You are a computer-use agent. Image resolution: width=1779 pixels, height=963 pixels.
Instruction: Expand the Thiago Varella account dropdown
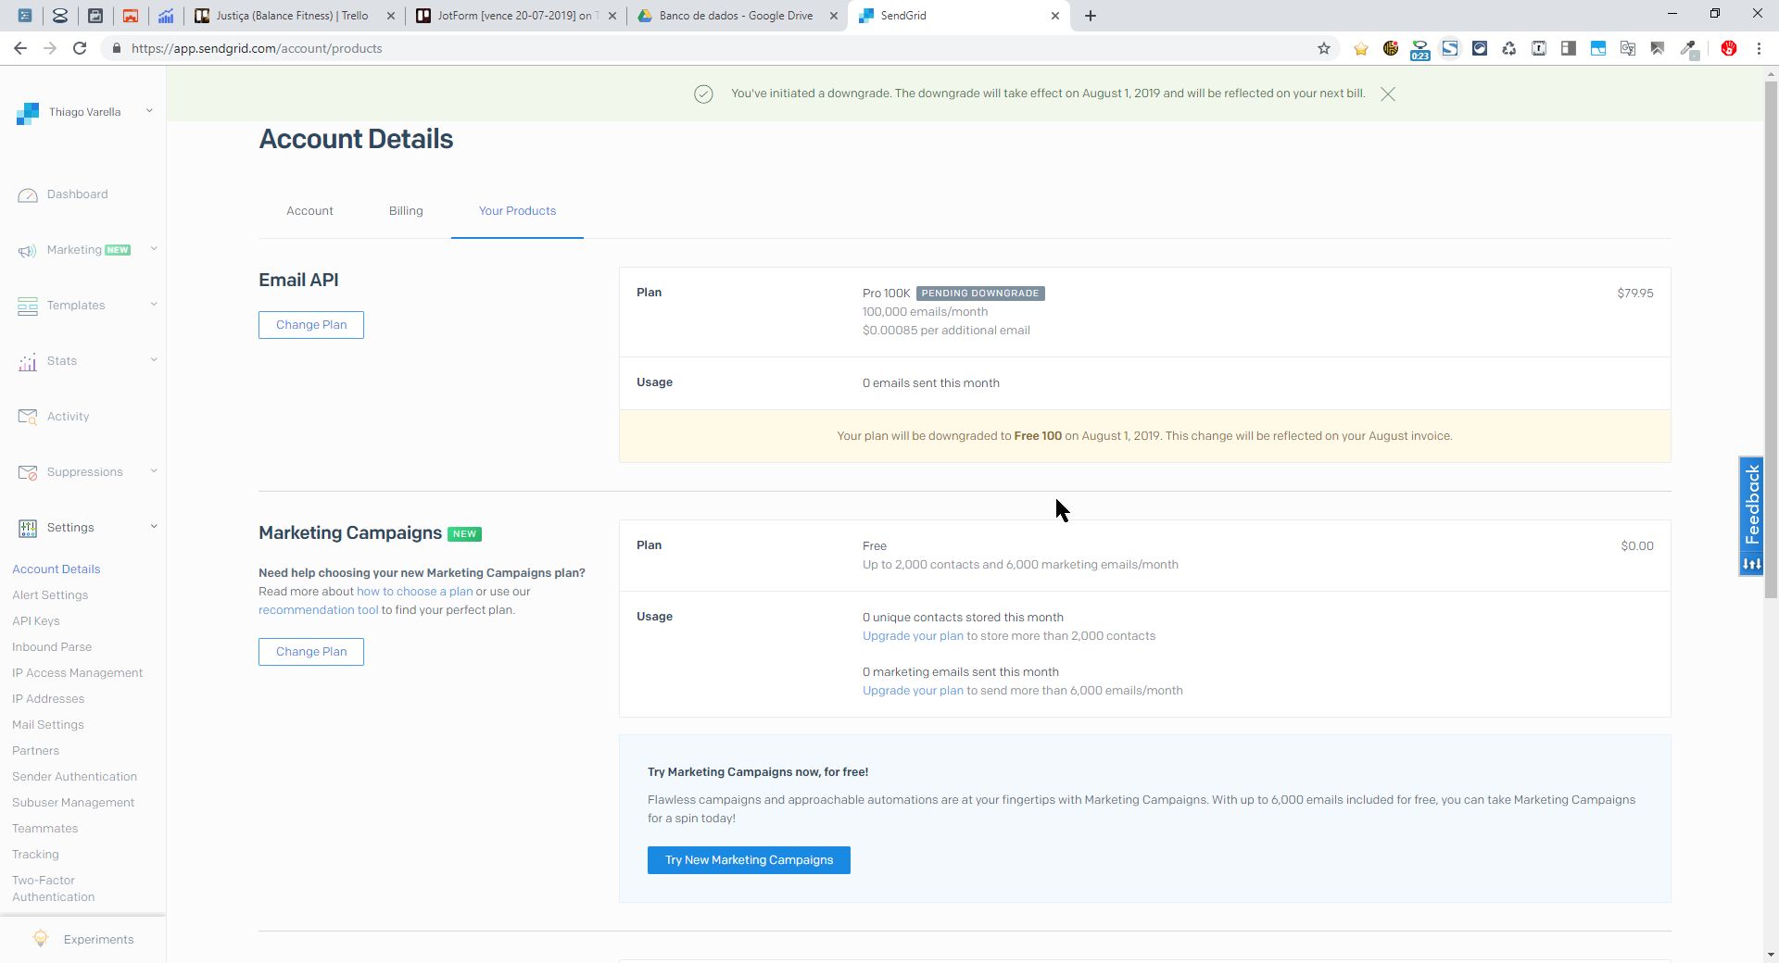tap(149, 111)
